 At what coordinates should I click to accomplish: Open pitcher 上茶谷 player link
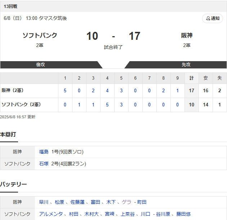(x=128, y=214)
